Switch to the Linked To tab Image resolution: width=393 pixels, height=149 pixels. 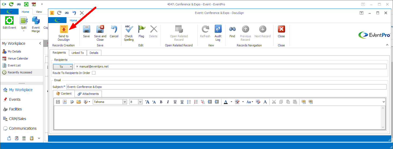[x=78, y=53]
